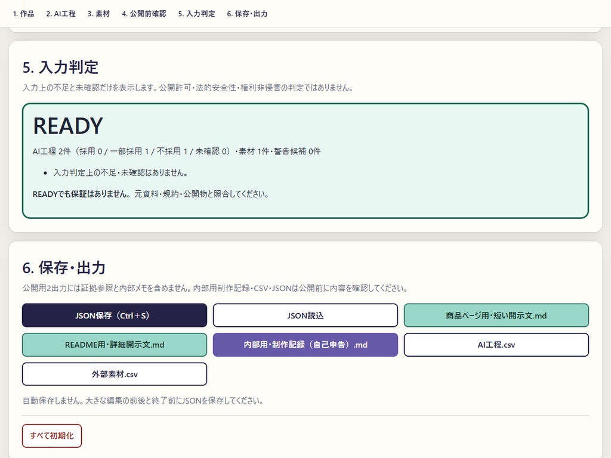Load a file using JSON読込
Image resolution: width=611 pixels, height=458 pixels.
[305, 315]
